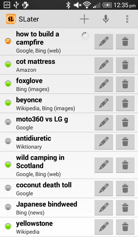This screenshot has height=246, width=138.
Task: Start voice input with microphone icon
Action: pos(106,19)
